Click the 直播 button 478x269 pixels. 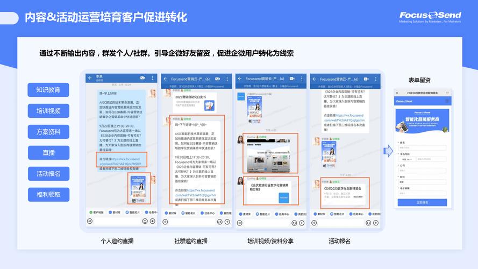tap(48, 152)
